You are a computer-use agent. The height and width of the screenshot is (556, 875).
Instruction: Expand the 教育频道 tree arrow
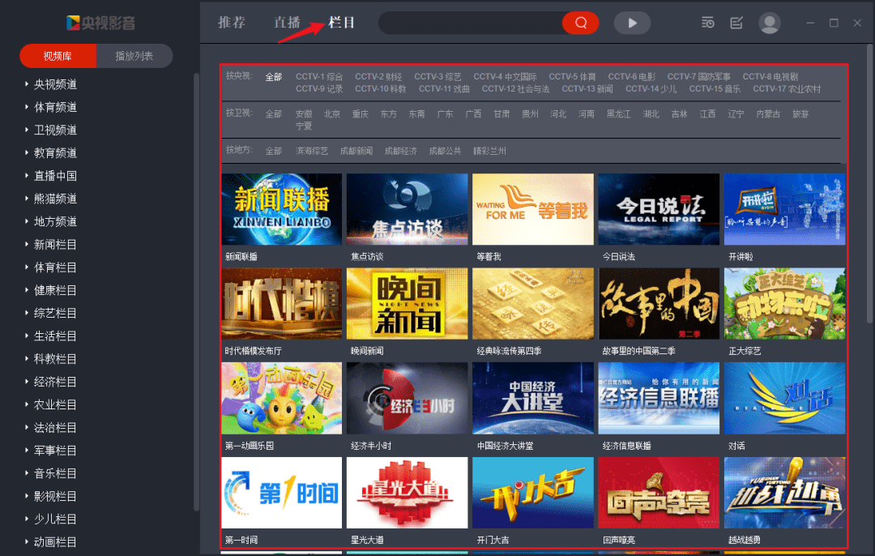tap(26, 152)
